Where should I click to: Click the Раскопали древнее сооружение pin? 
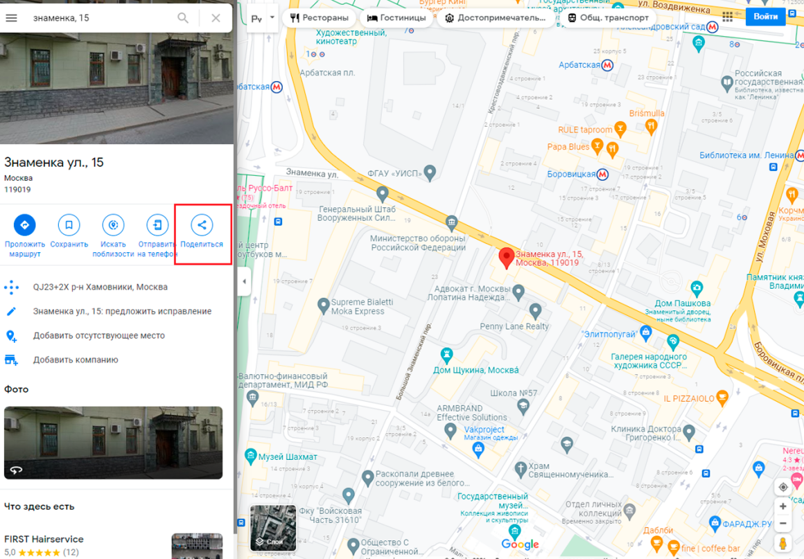367,478
